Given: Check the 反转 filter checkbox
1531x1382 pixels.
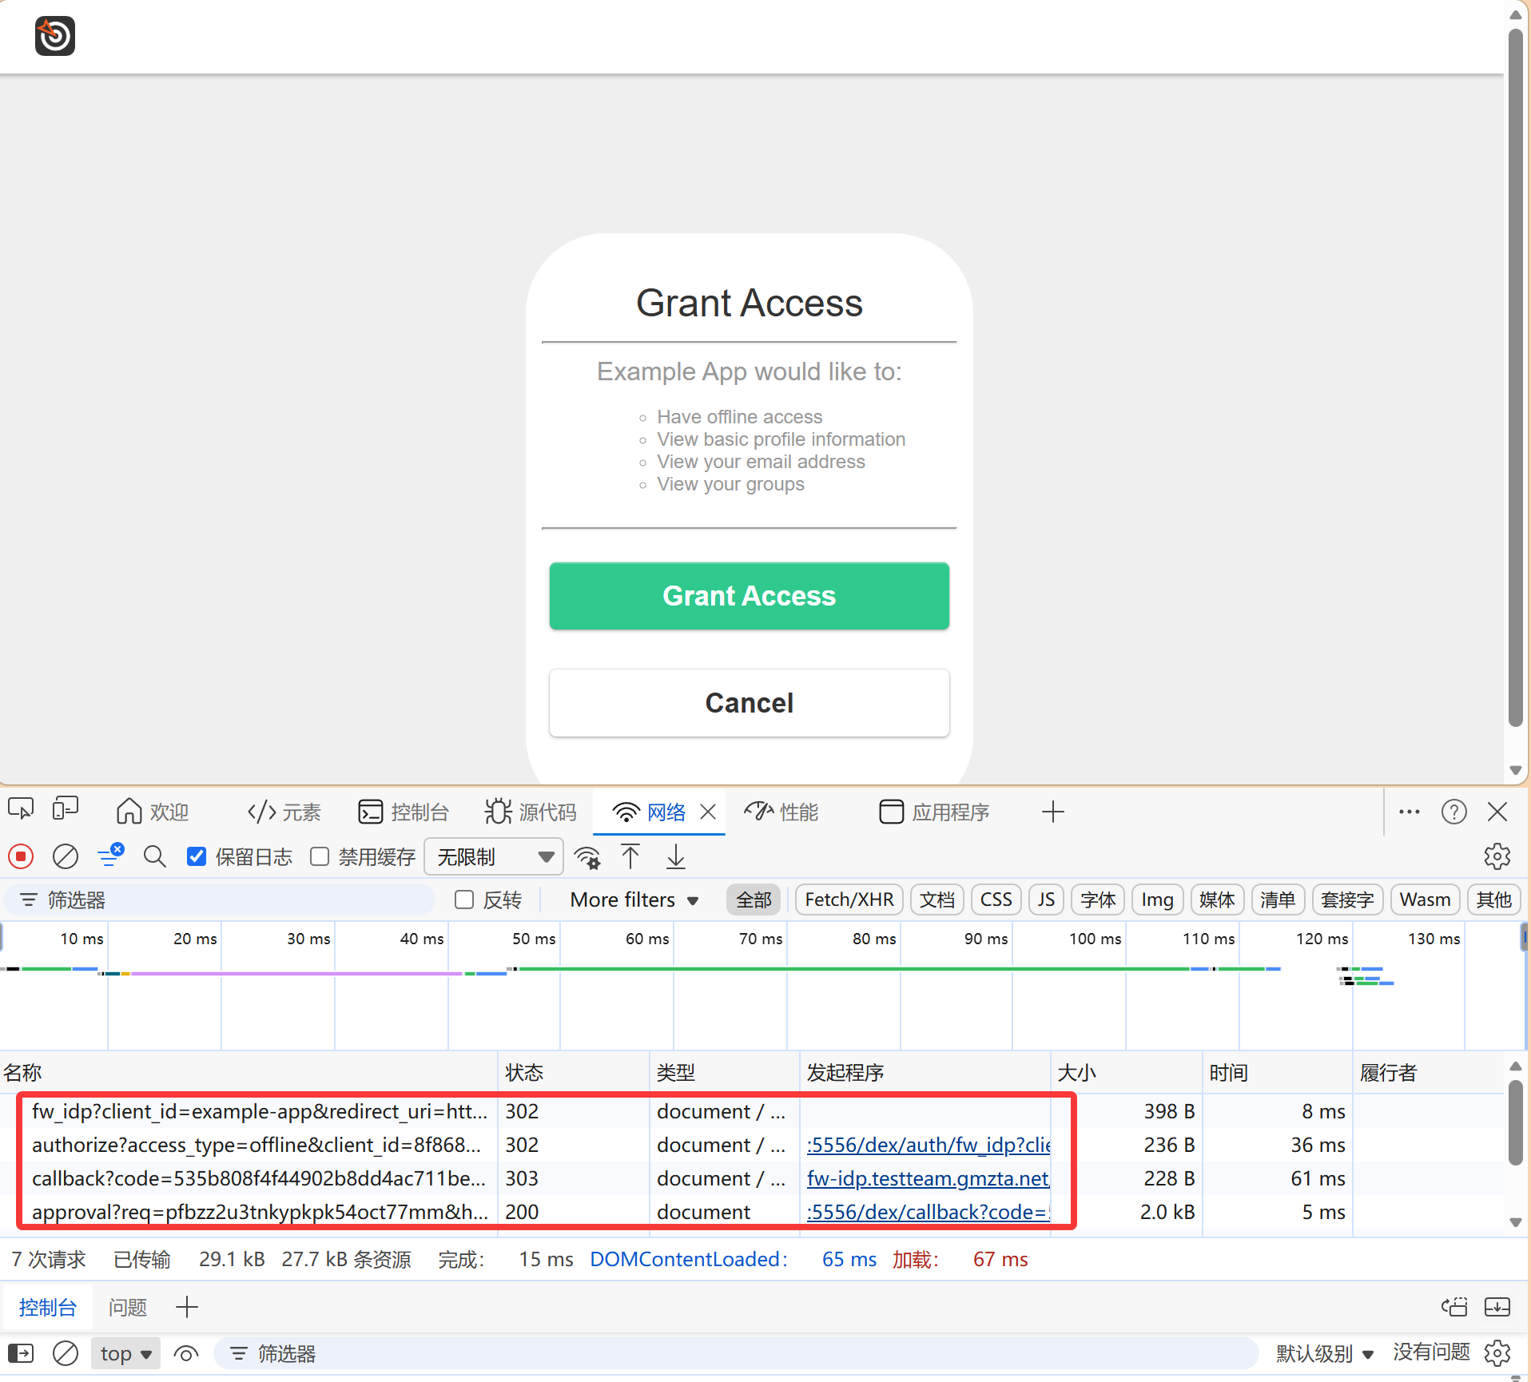Looking at the screenshot, I should (x=464, y=900).
